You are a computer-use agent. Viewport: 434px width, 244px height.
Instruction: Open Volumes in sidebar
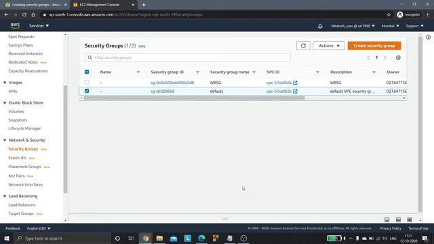[x=16, y=111]
